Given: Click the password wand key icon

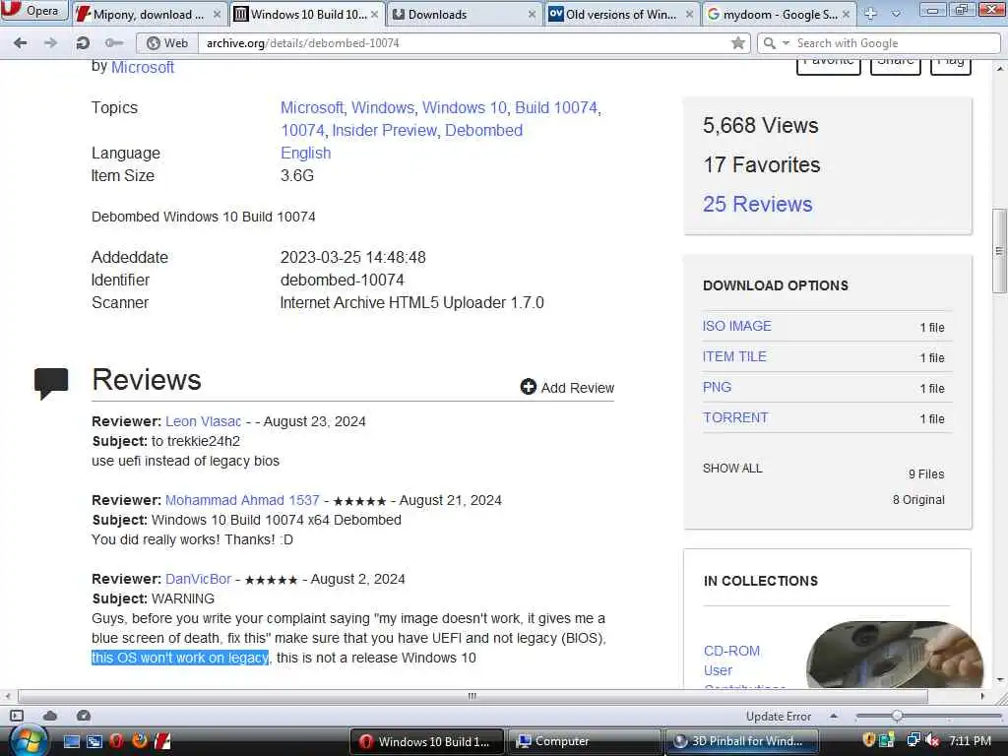Looking at the screenshot, I should click(114, 43).
